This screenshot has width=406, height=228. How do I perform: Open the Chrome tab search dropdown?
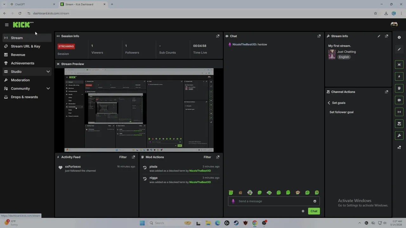[x=4, y=4]
